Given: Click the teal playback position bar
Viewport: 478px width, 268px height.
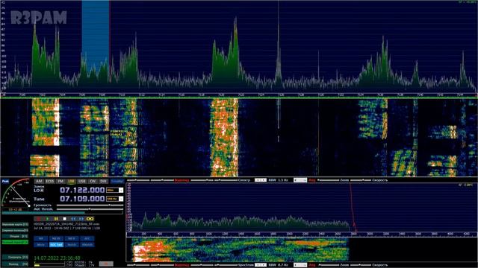Looking at the screenshot, I should point(63,213).
